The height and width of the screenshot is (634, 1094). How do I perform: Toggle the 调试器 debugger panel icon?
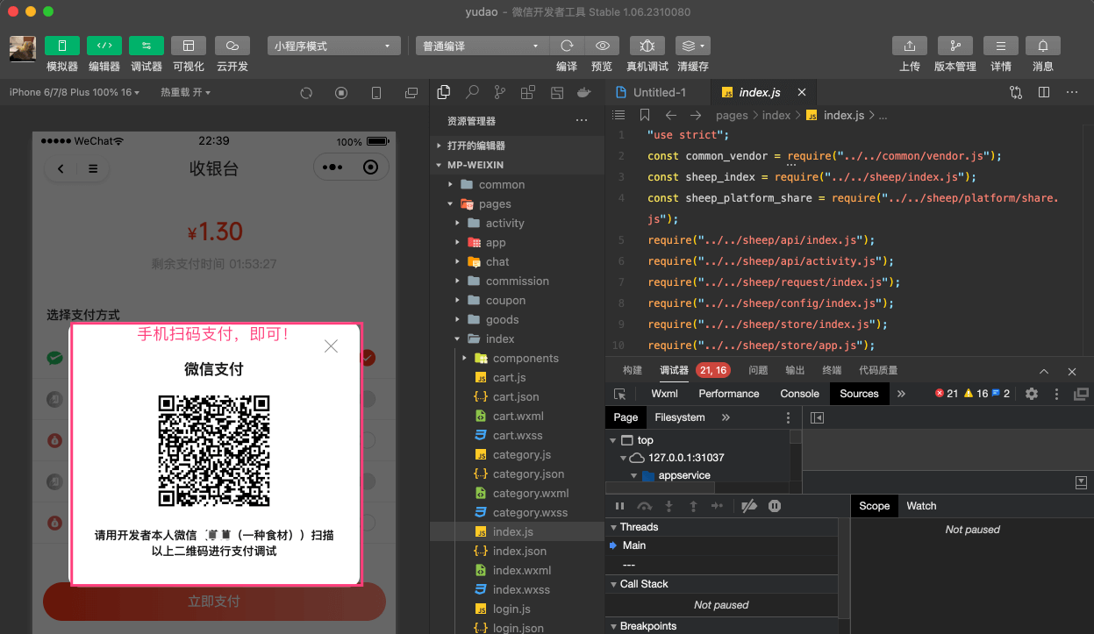point(146,46)
